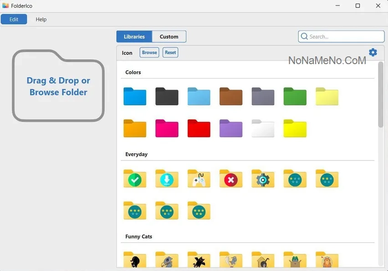Screen dimensions: 388x271
Task: Open the Help menu
Action: [41, 19]
